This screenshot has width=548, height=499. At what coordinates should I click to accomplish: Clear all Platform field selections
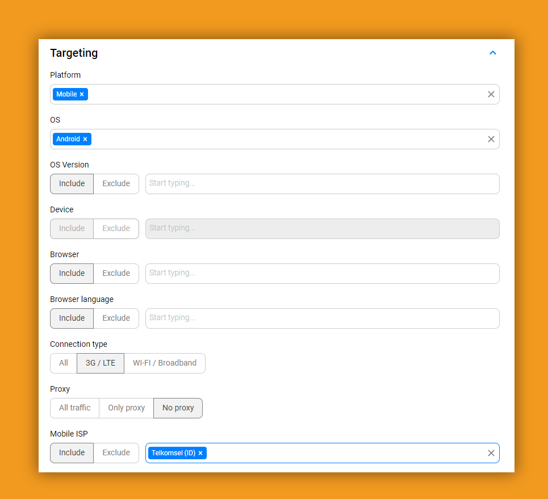click(x=491, y=94)
